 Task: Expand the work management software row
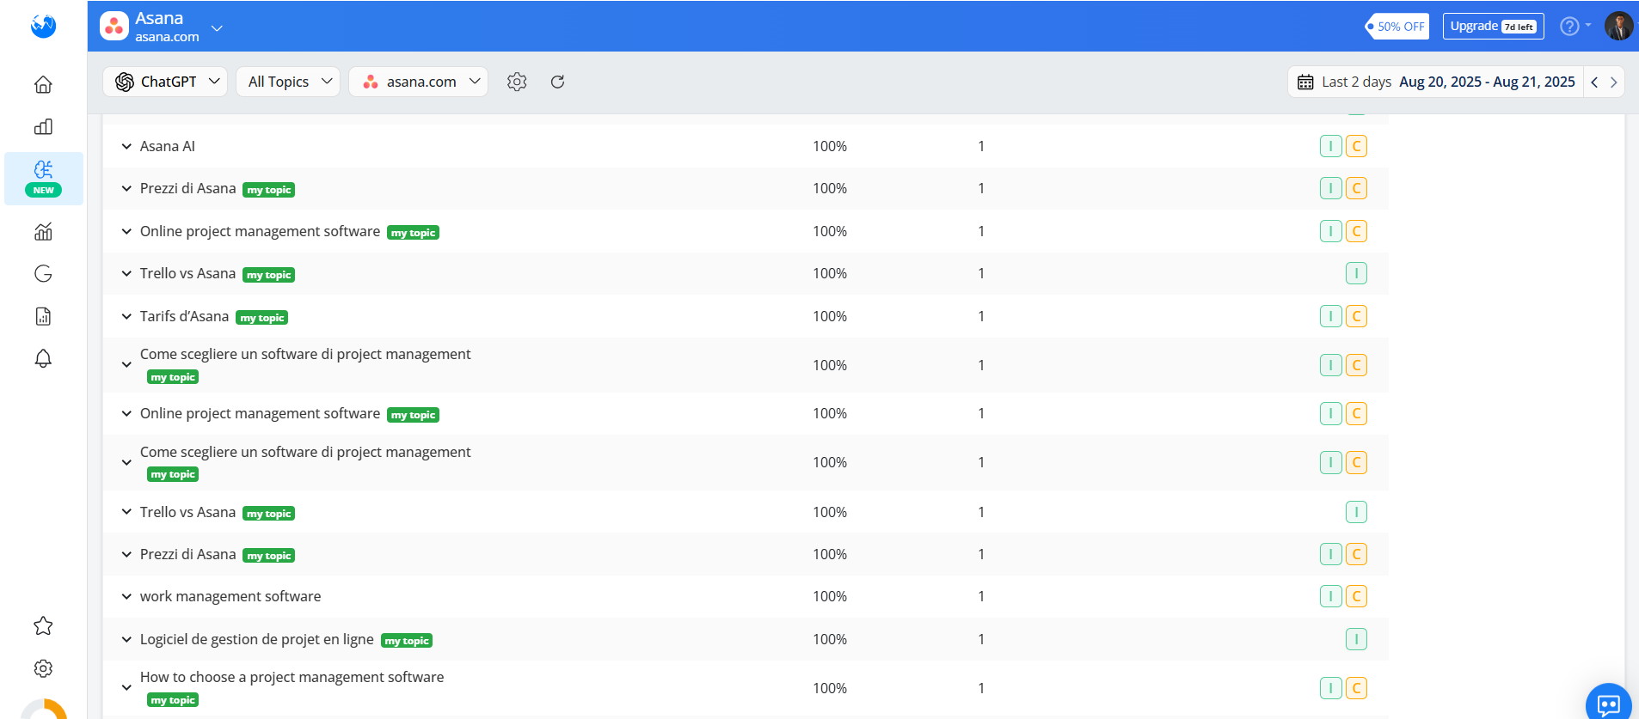pyautogui.click(x=126, y=597)
